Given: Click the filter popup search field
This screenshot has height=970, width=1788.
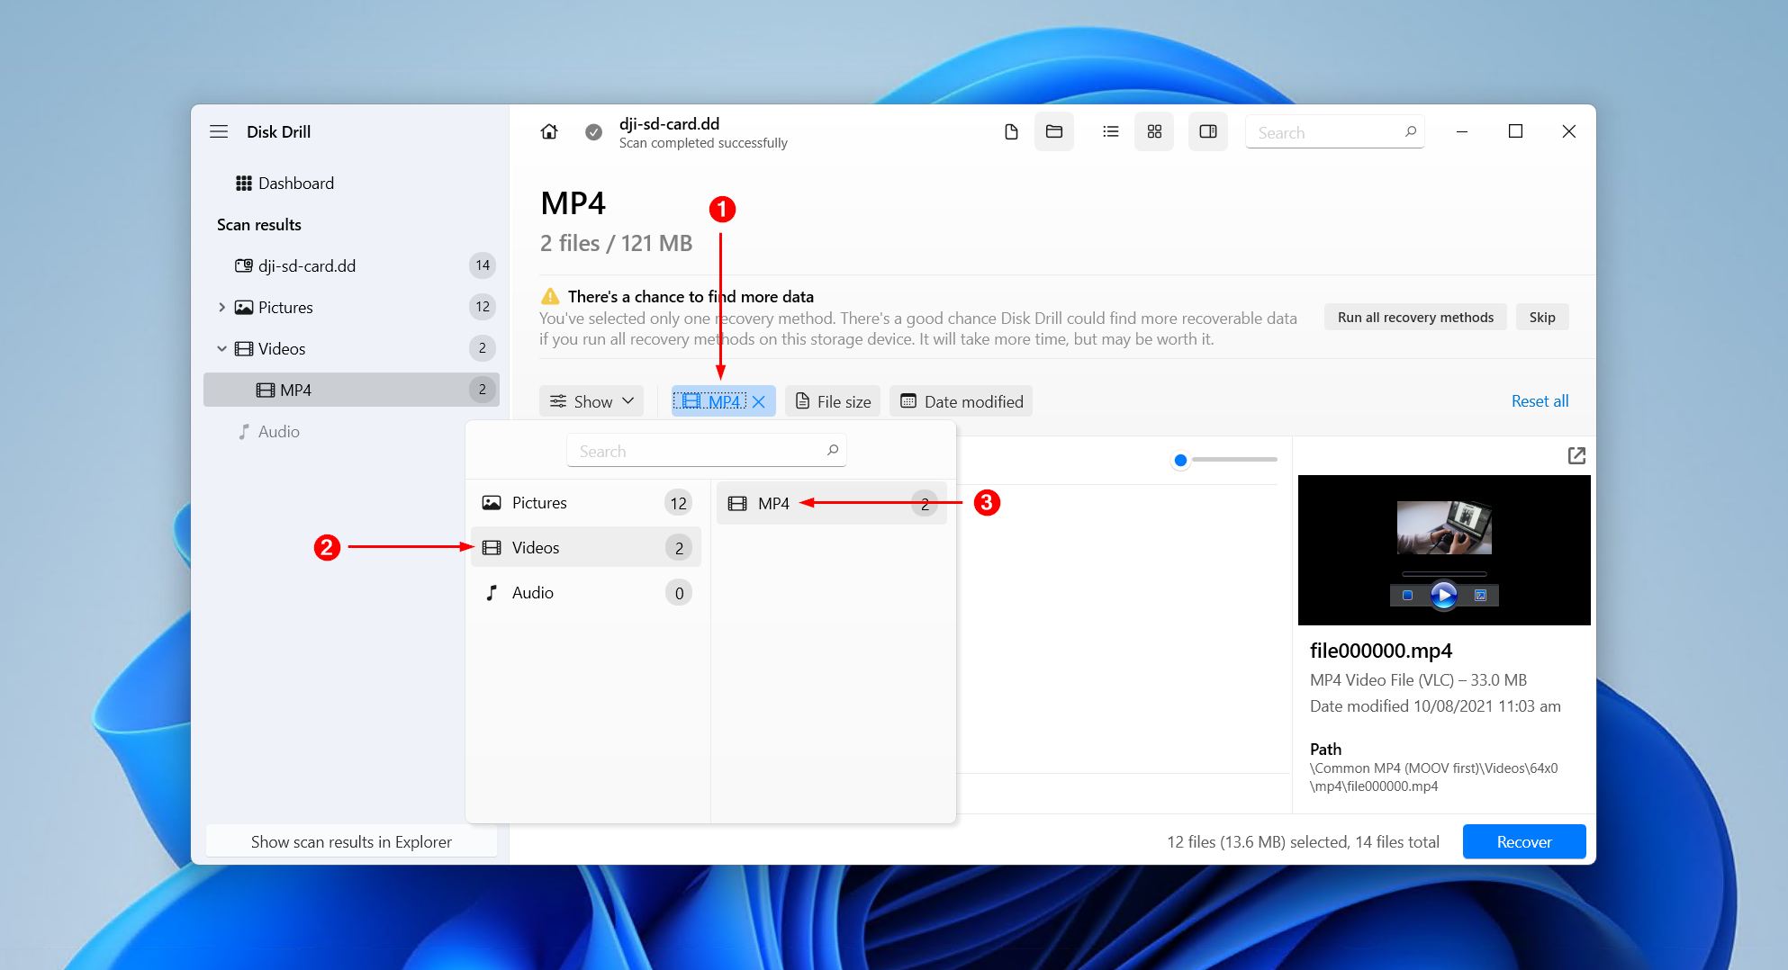Looking at the screenshot, I should click(707, 451).
